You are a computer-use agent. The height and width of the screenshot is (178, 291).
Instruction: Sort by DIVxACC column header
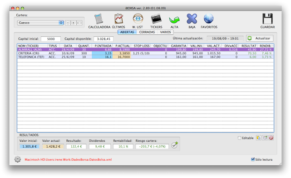(230, 46)
